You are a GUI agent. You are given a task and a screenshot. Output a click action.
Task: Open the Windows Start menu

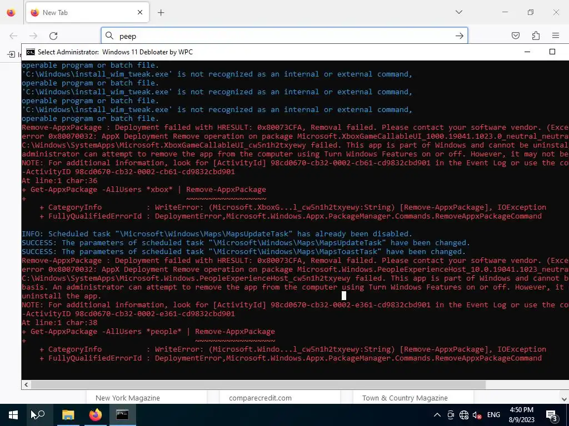coord(13,415)
